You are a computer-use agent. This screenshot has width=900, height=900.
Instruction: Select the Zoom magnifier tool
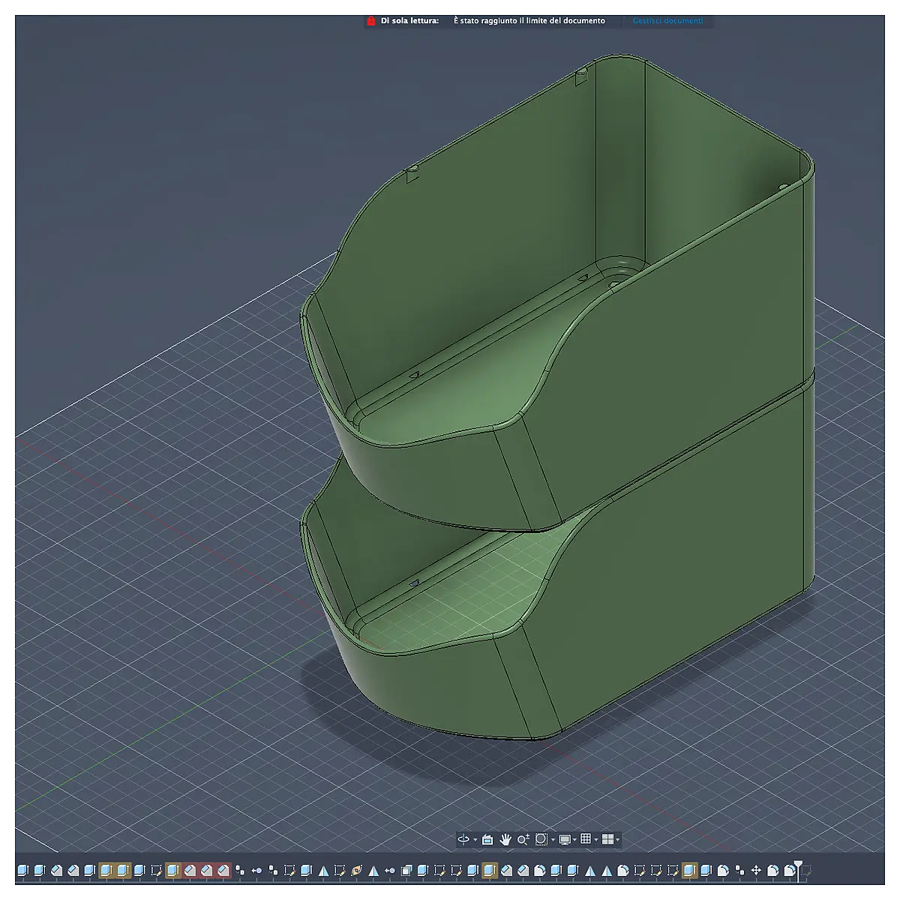tap(523, 839)
